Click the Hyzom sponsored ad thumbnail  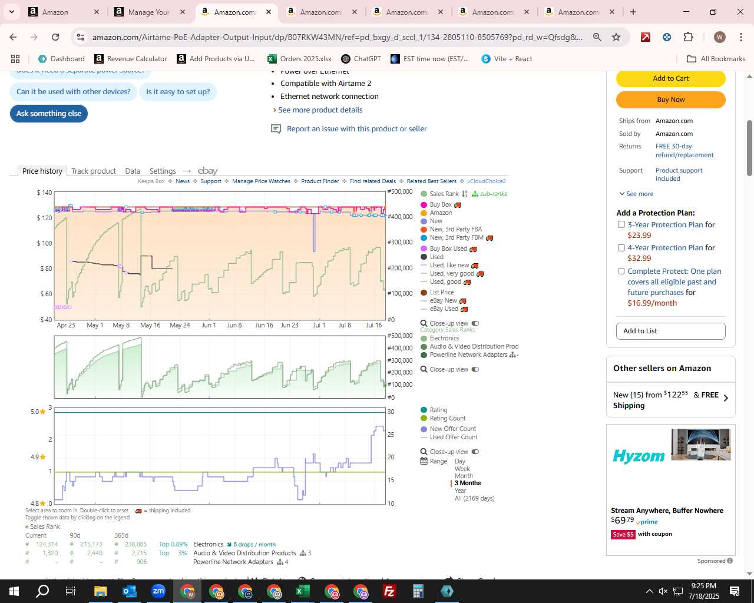pyautogui.click(x=701, y=445)
